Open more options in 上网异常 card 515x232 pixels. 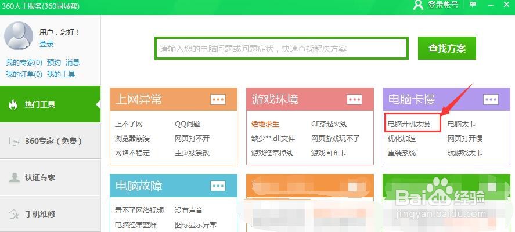point(218,99)
